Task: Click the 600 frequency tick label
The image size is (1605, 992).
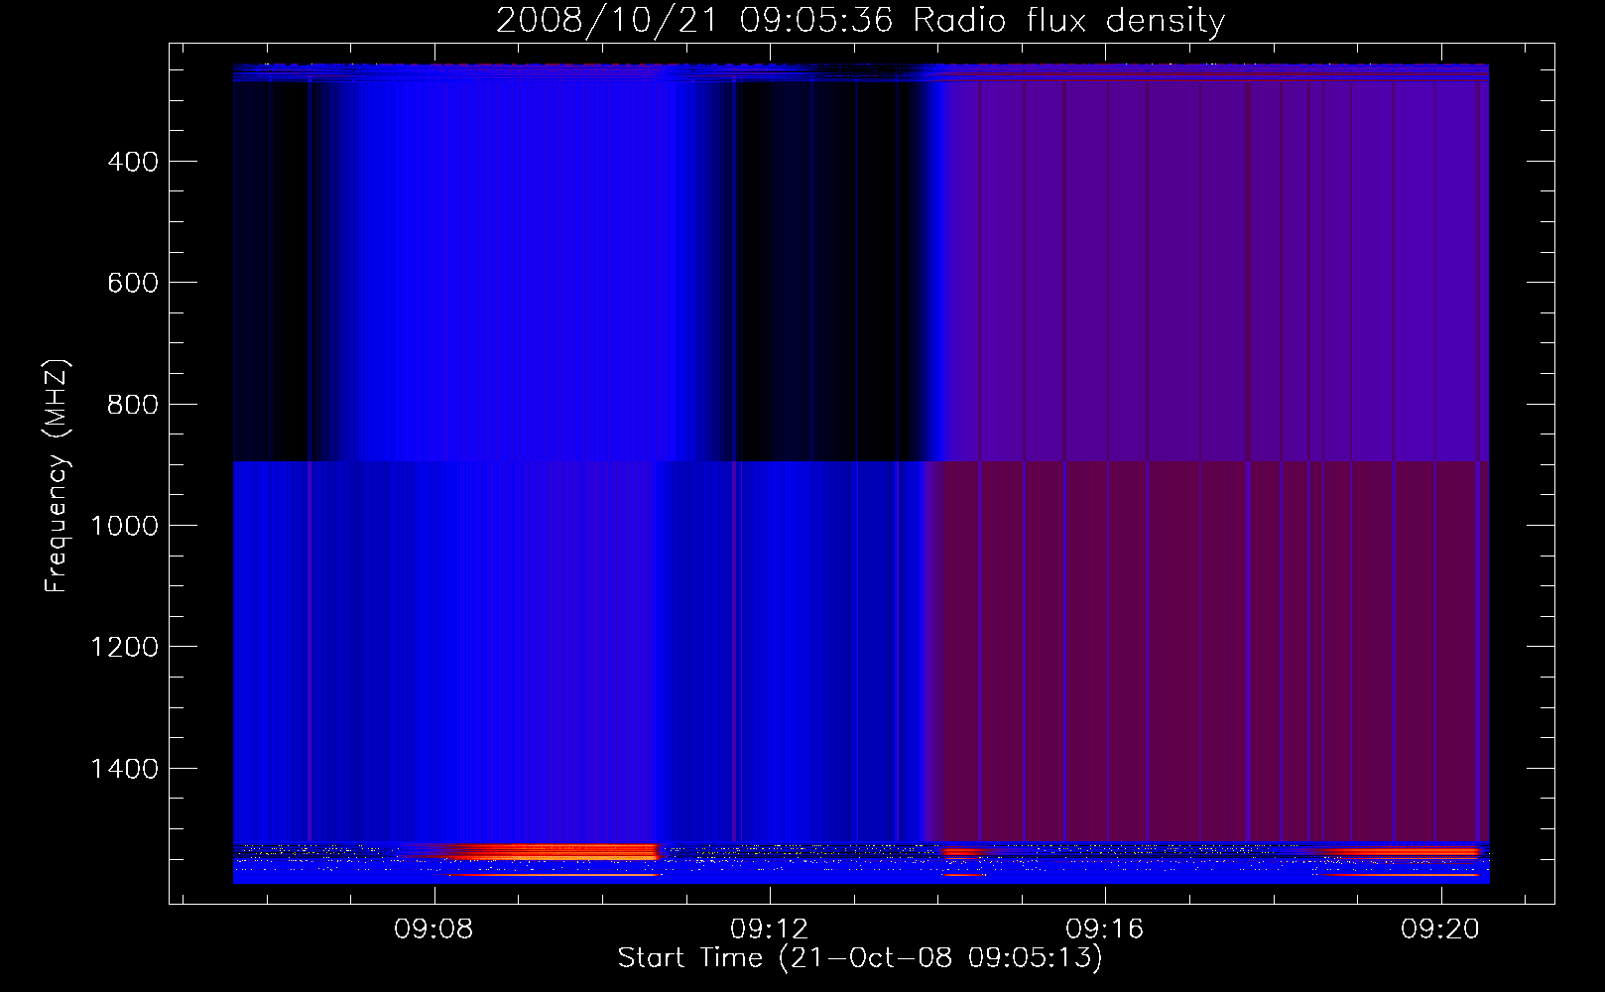Action: 133,283
